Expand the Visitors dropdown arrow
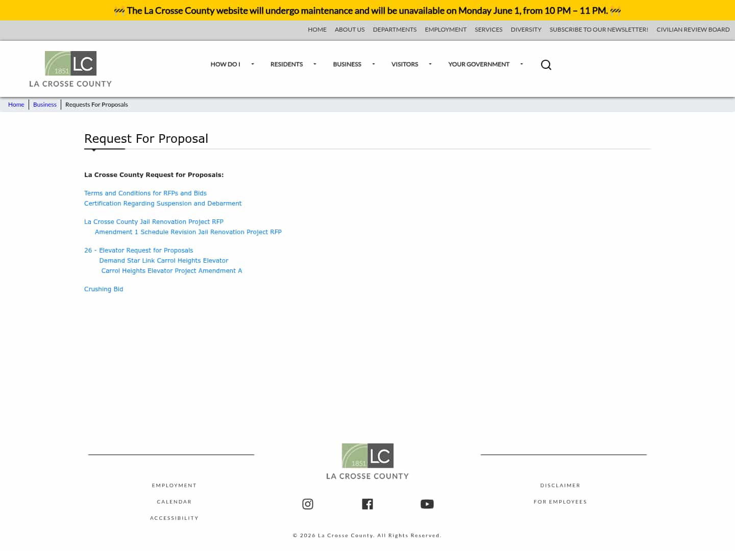 click(x=430, y=64)
